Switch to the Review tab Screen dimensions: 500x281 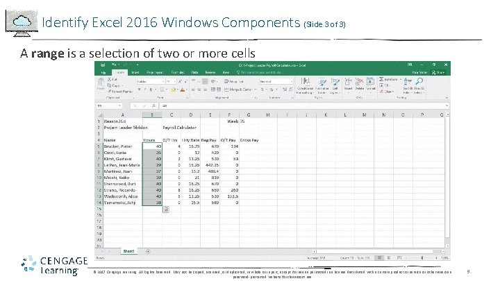tap(210, 73)
